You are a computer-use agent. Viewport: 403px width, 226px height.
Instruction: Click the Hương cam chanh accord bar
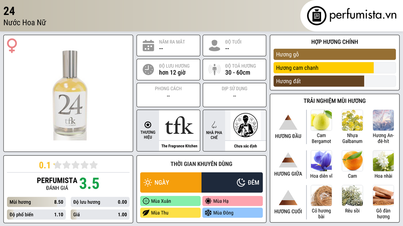(335, 67)
